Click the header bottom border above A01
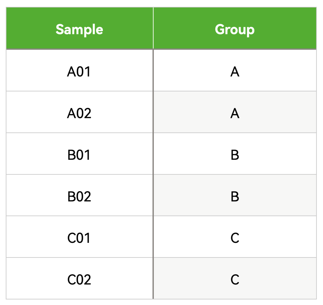The height and width of the screenshot is (305, 323). click(161, 49)
